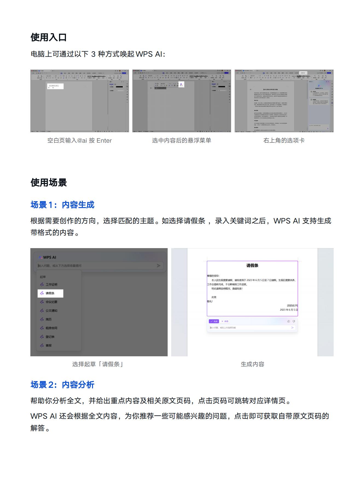Select 会议纪要 from the 起草 list
The width and height of the screenshot is (364, 482).
51,302
